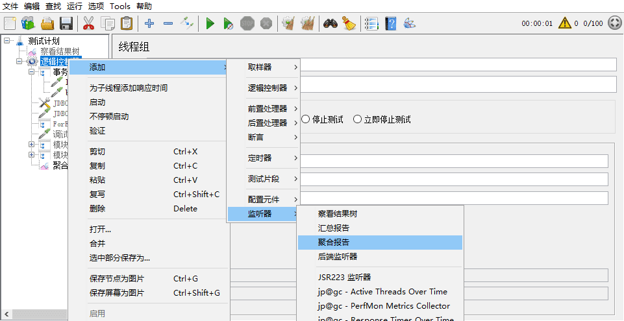624x321 pixels.
Task: Click 验证 in the context menu
Action: click(x=149, y=131)
